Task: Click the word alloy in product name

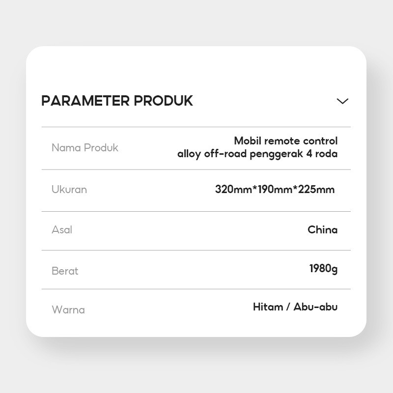Action: pos(189,154)
